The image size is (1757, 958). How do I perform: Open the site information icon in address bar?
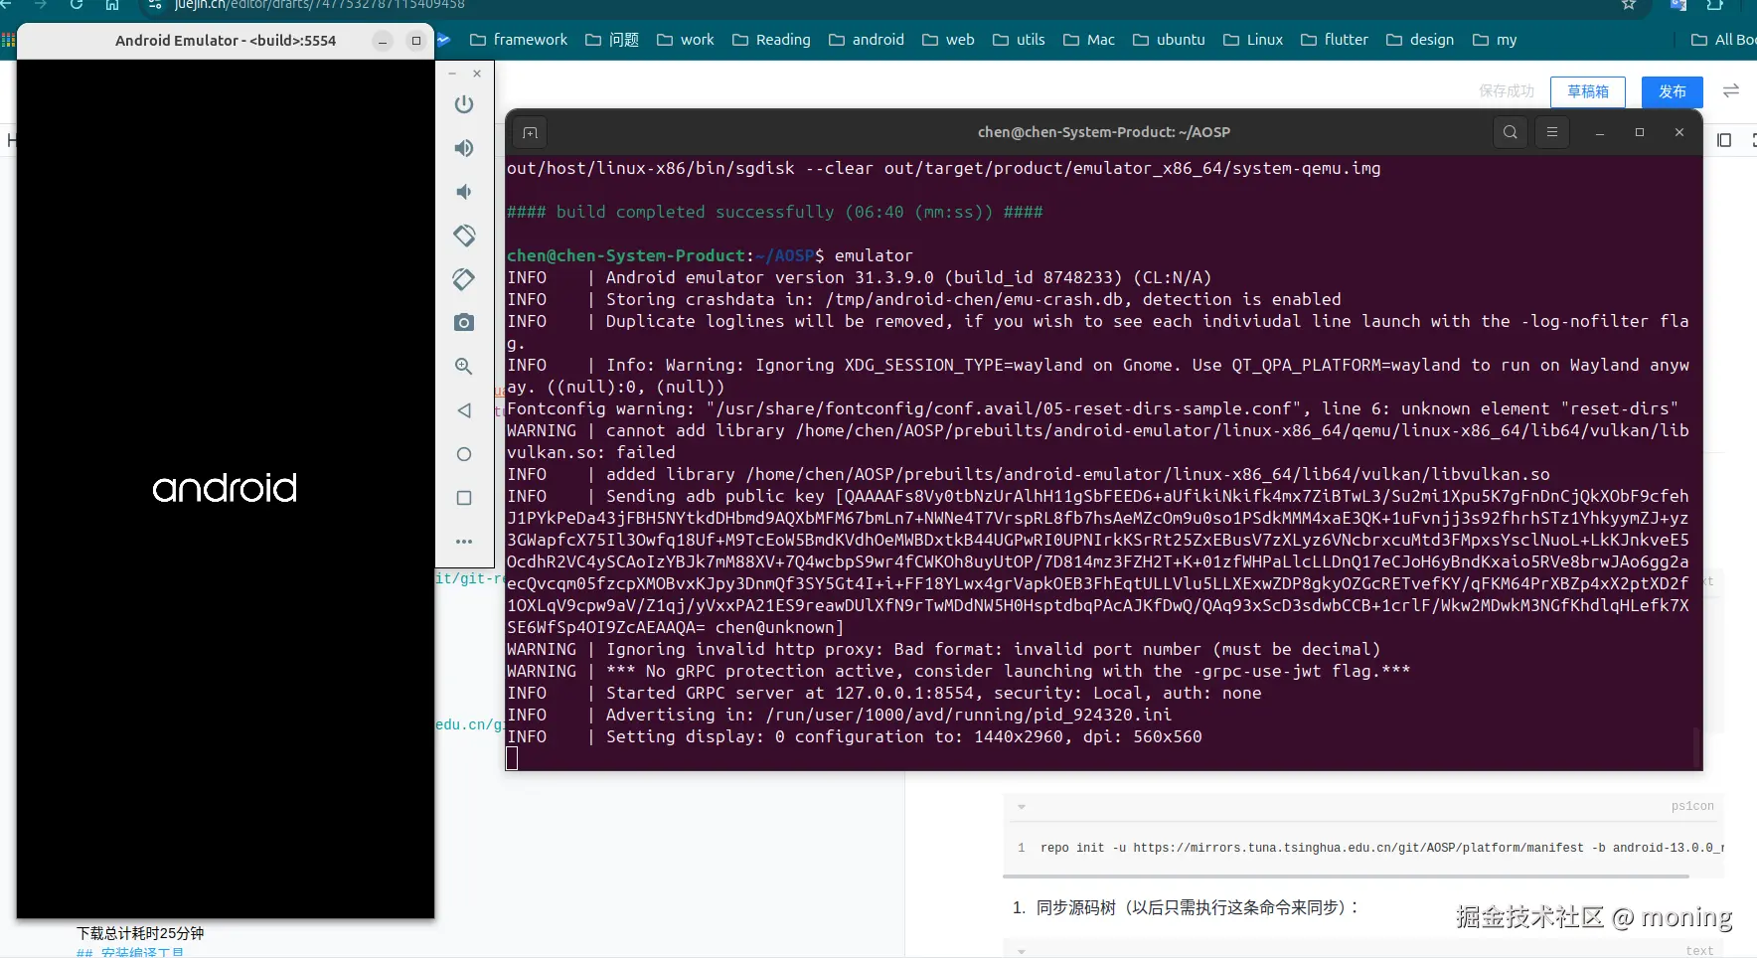154,5
